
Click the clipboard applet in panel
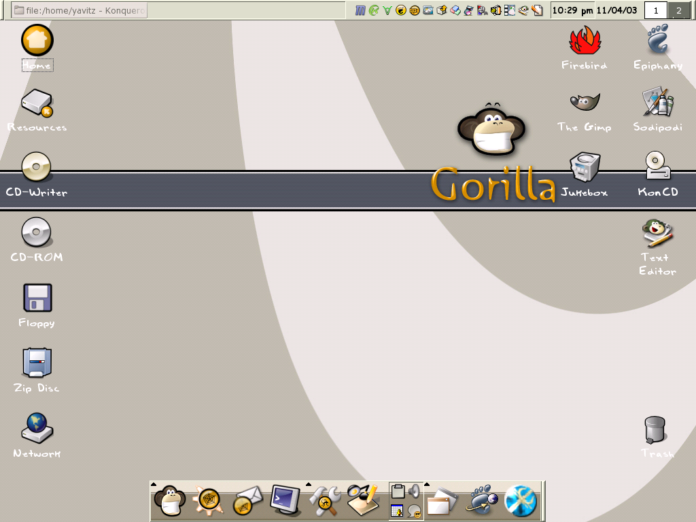pyautogui.click(x=398, y=491)
